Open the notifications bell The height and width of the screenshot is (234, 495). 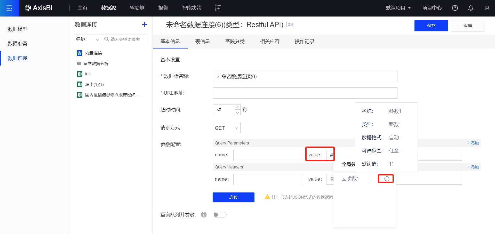(x=470, y=8)
